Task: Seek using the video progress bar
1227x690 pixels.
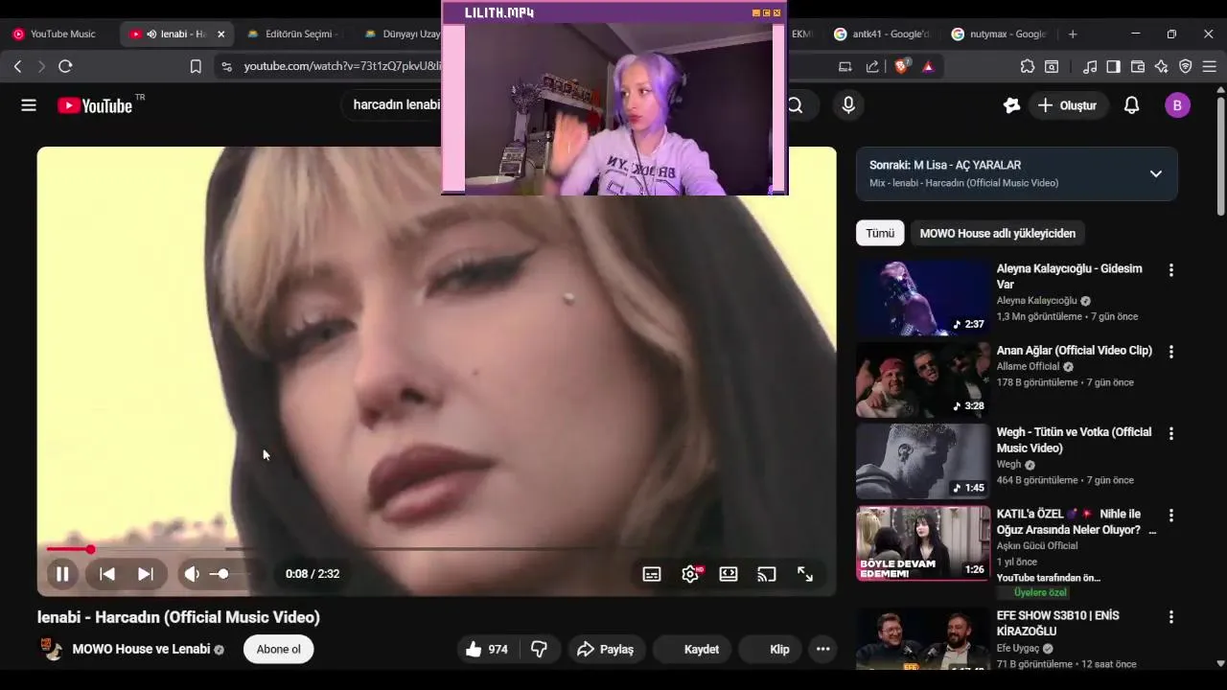Action: coord(436,549)
